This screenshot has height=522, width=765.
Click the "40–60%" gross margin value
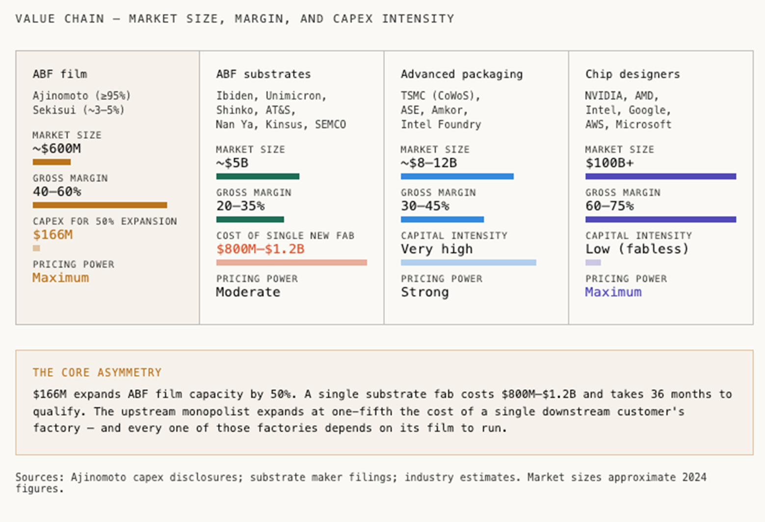(x=57, y=192)
